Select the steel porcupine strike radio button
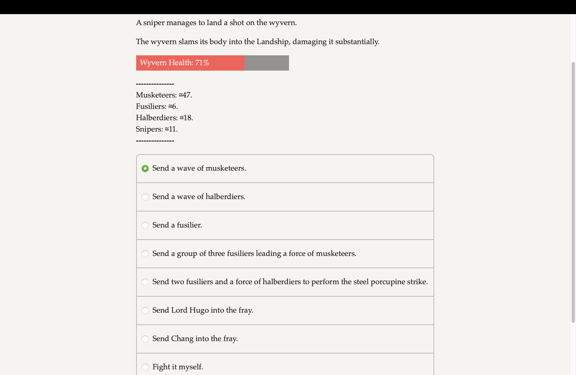Image resolution: width=576 pixels, height=375 pixels. [145, 282]
